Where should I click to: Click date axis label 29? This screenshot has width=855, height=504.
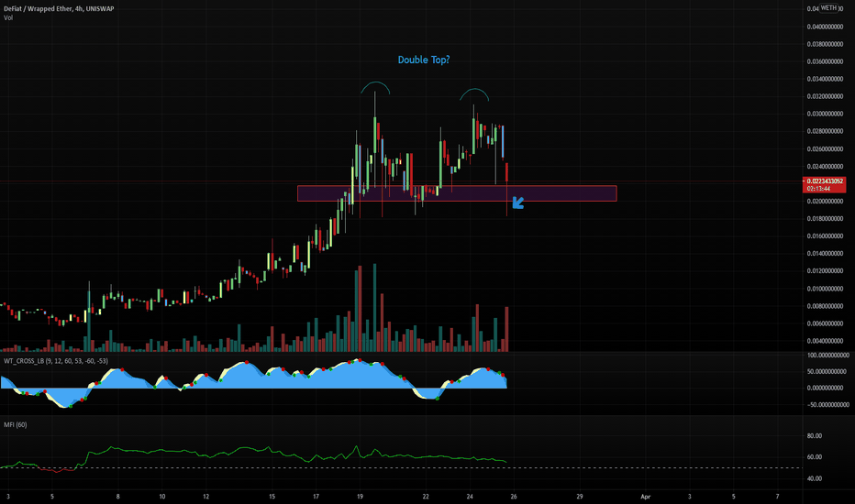click(580, 497)
